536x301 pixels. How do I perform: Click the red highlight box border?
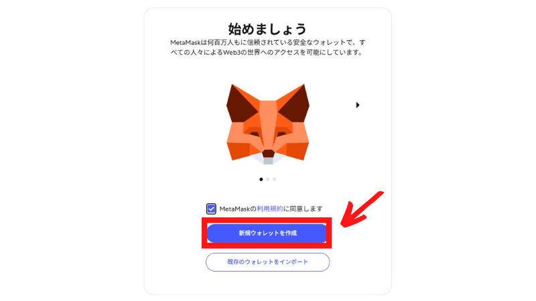click(267, 219)
